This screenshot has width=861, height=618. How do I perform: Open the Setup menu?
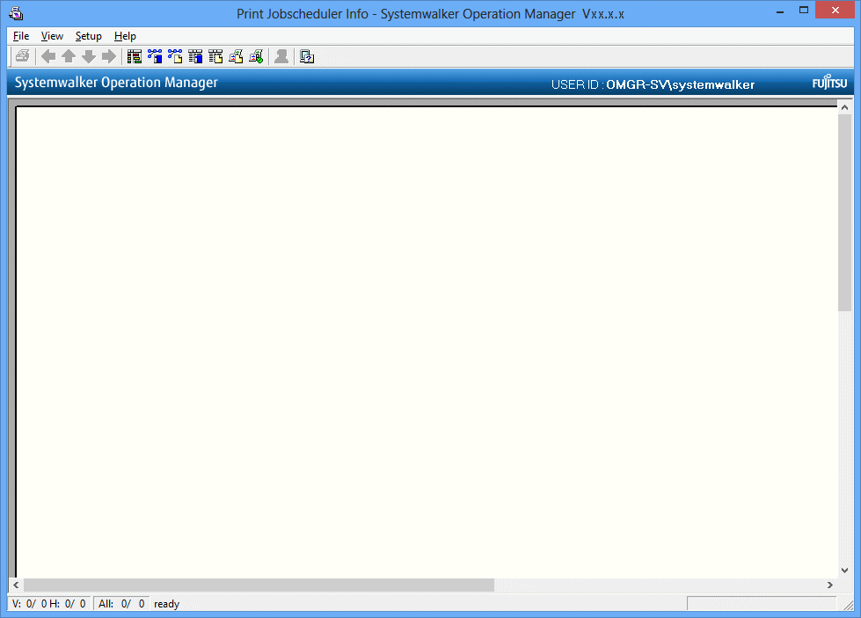click(89, 36)
